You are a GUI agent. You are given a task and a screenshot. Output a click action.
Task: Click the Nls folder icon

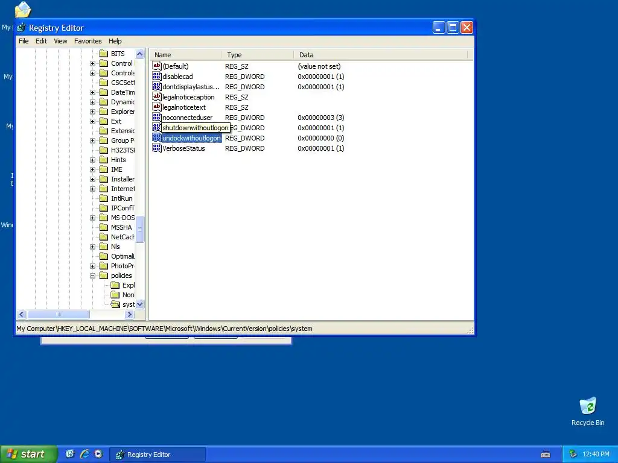coord(104,247)
